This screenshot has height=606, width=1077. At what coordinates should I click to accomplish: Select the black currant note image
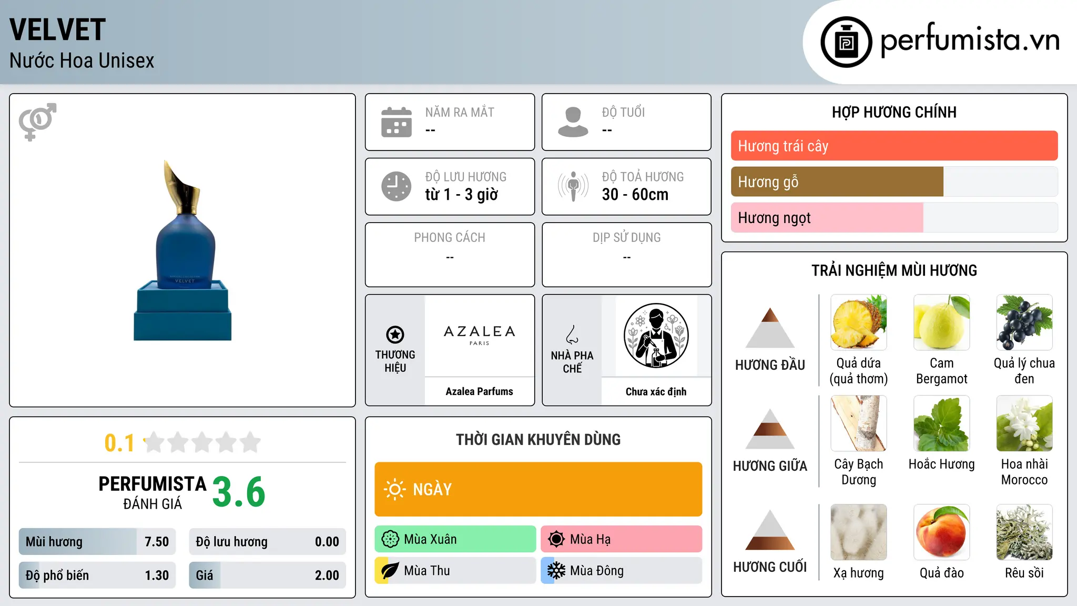(1024, 322)
